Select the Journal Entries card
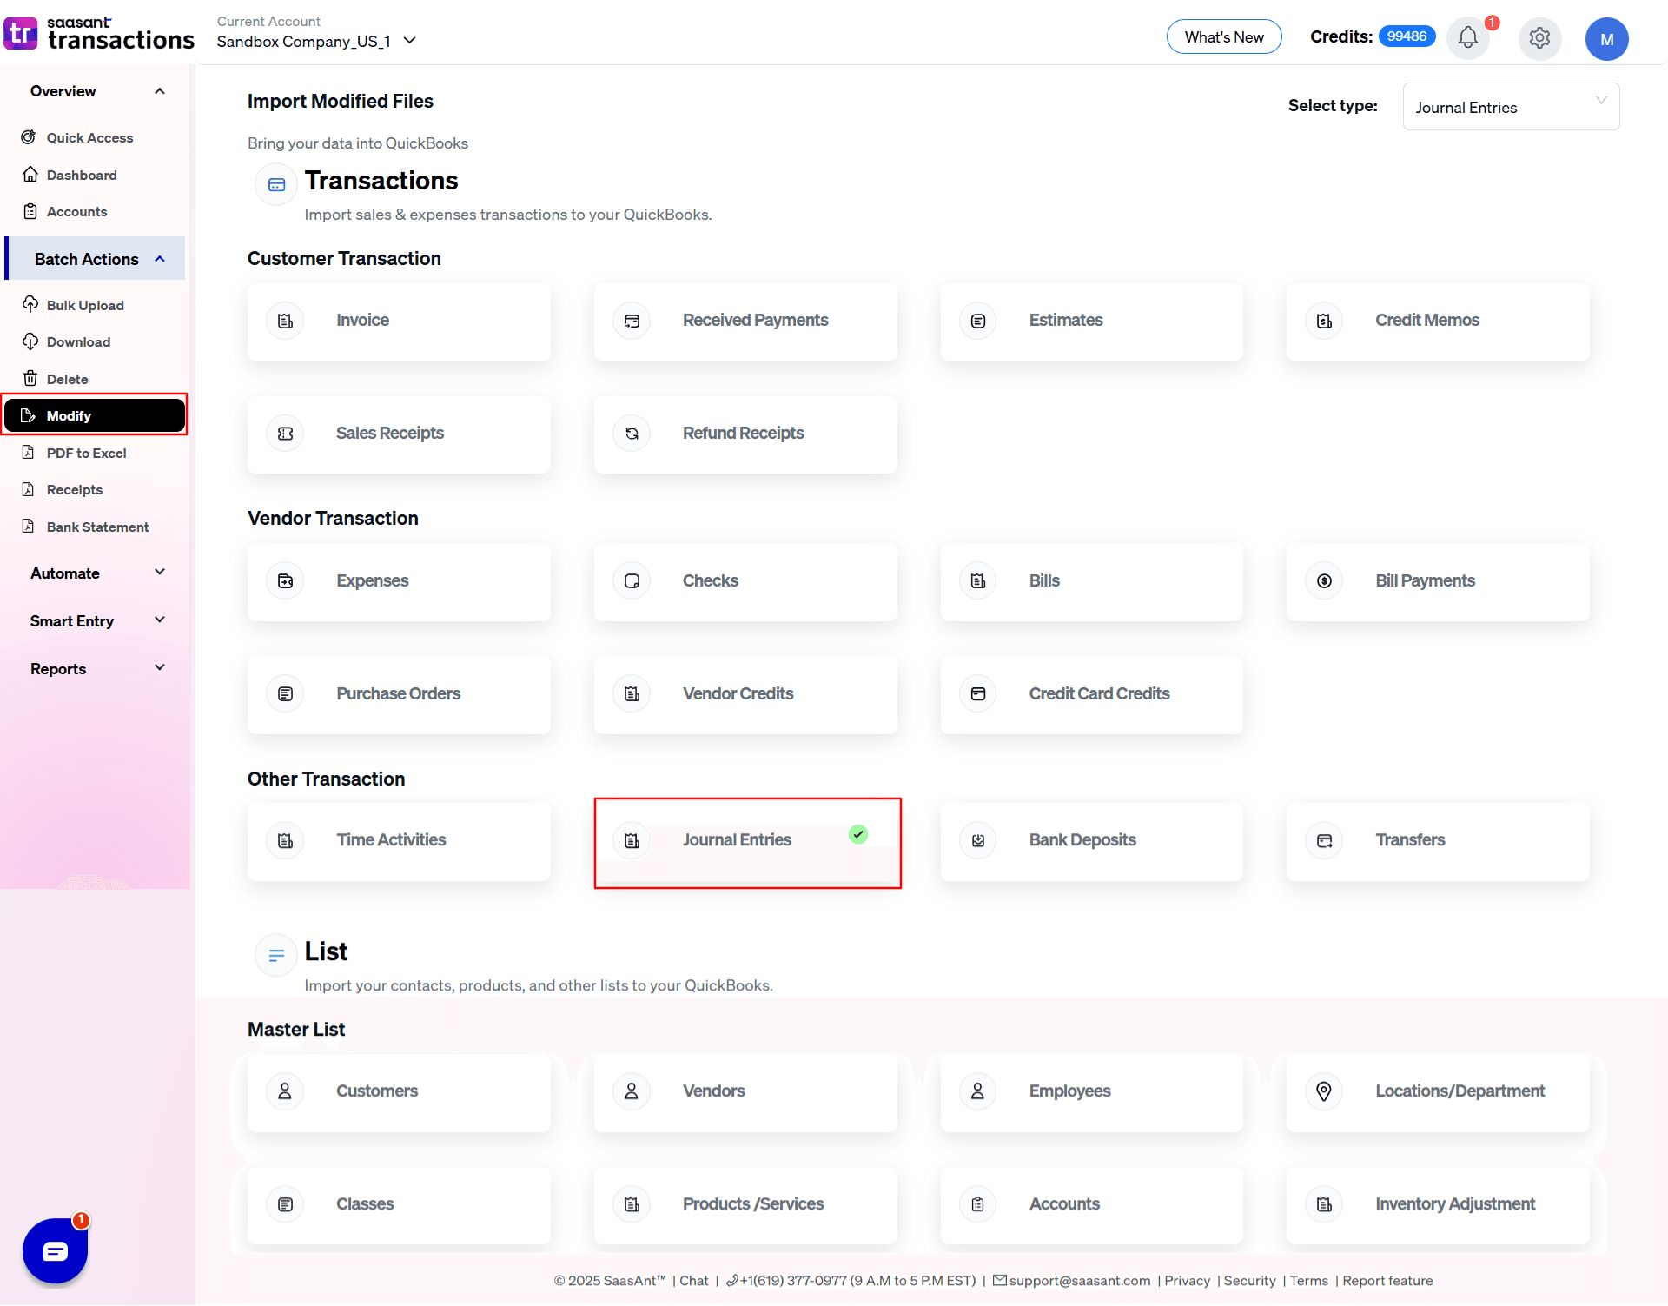The width and height of the screenshot is (1668, 1306). click(x=746, y=842)
